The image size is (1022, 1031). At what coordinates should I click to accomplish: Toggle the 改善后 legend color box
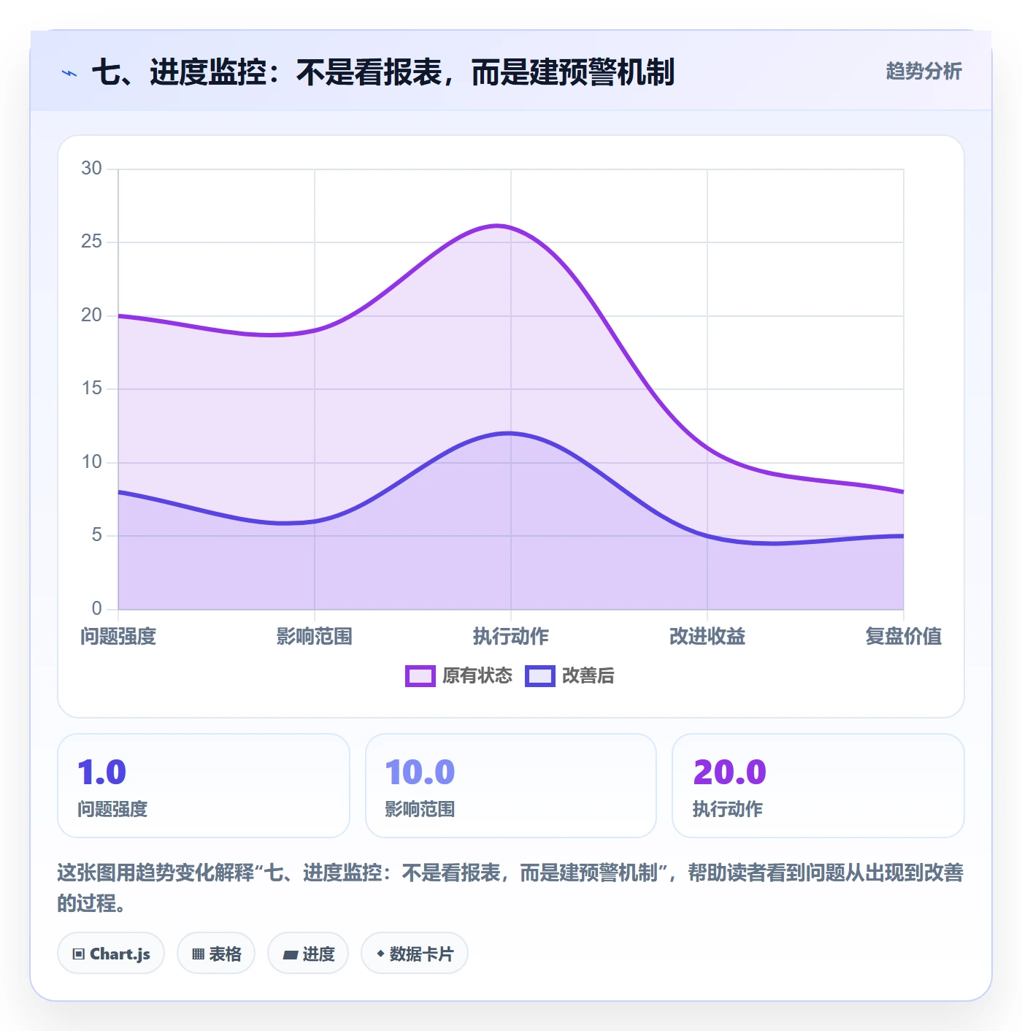tap(540, 676)
